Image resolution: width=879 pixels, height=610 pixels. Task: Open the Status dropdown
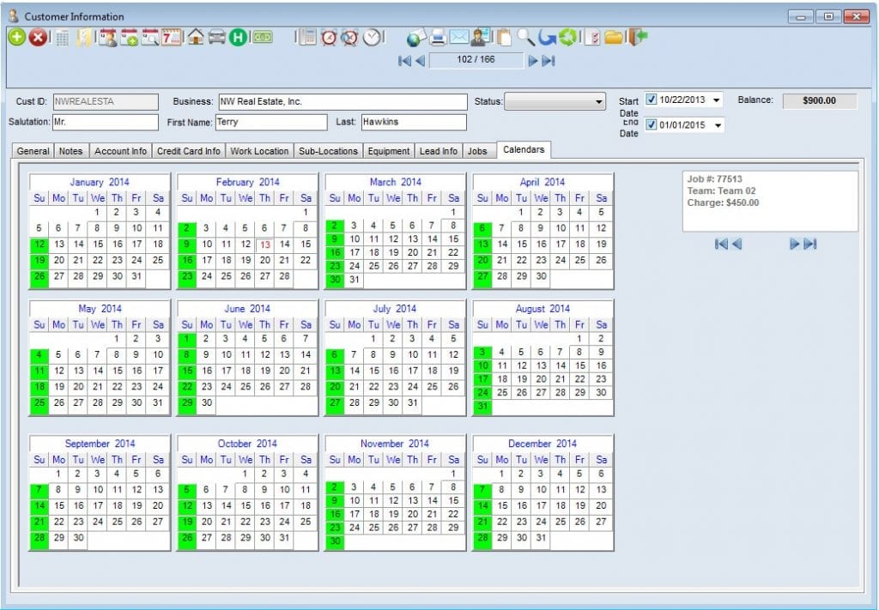click(x=601, y=101)
